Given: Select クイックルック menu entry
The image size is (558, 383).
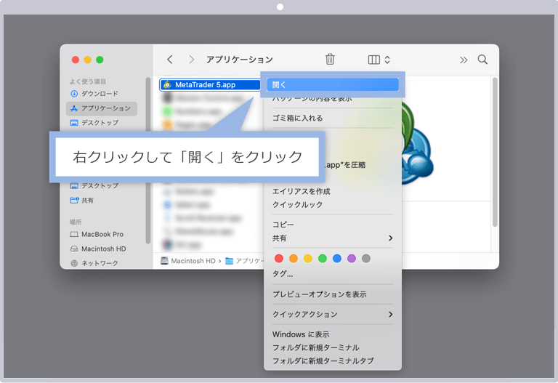Looking at the screenshot, I should [x=297, y=205].
